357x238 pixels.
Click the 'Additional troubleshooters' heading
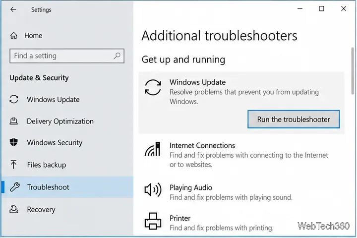(219, 36)
